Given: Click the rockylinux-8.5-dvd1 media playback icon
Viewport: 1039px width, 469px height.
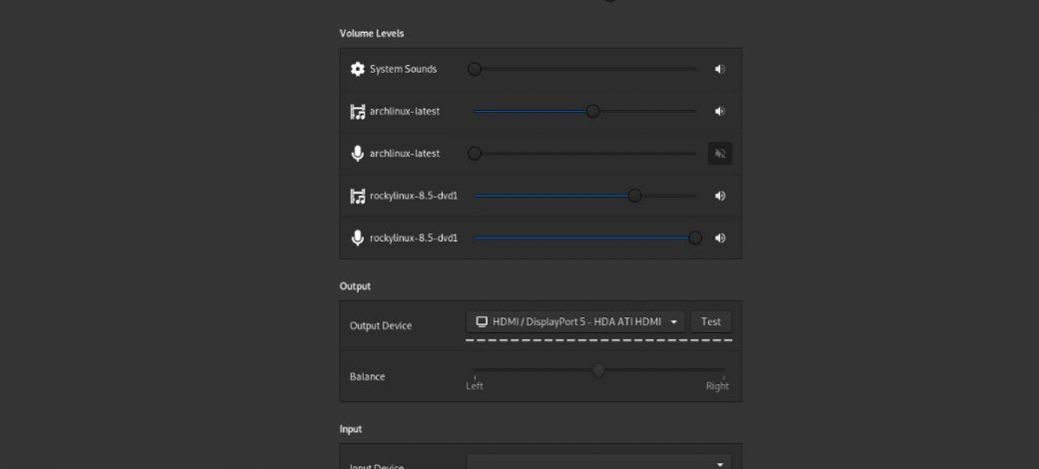Looking at the screenshot, I should 358,197.
